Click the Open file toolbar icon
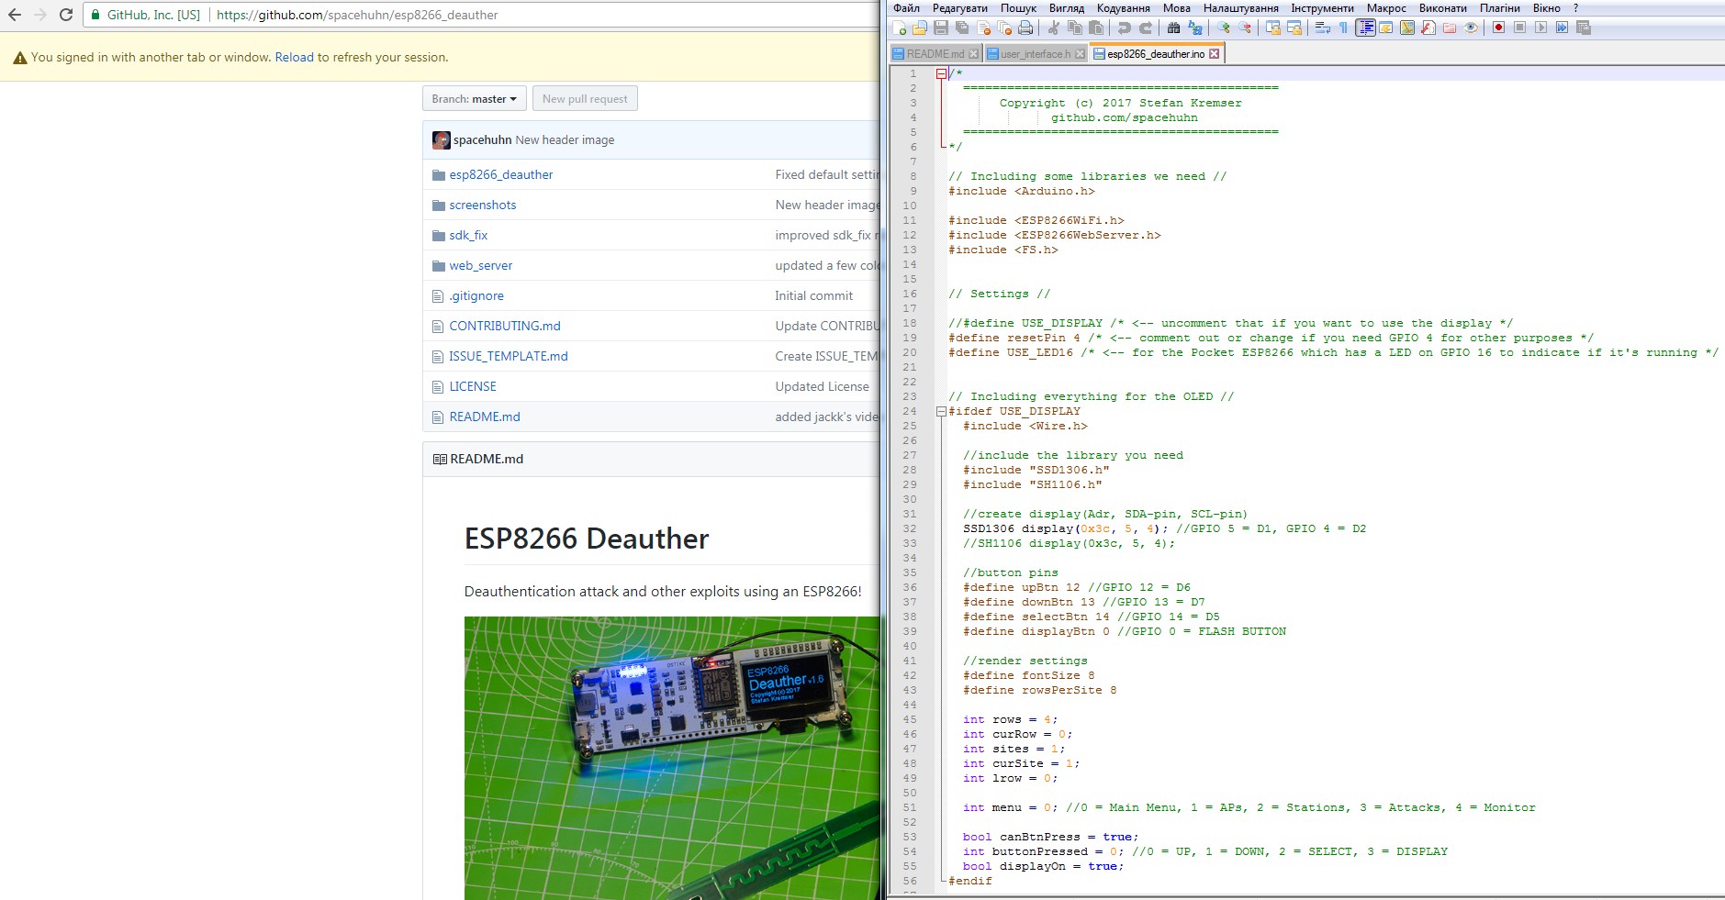The image size is (1725, 900). click(920, 28)
